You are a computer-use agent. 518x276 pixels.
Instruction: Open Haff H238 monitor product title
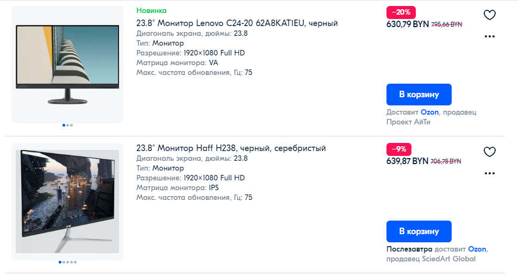click(231, 148)
